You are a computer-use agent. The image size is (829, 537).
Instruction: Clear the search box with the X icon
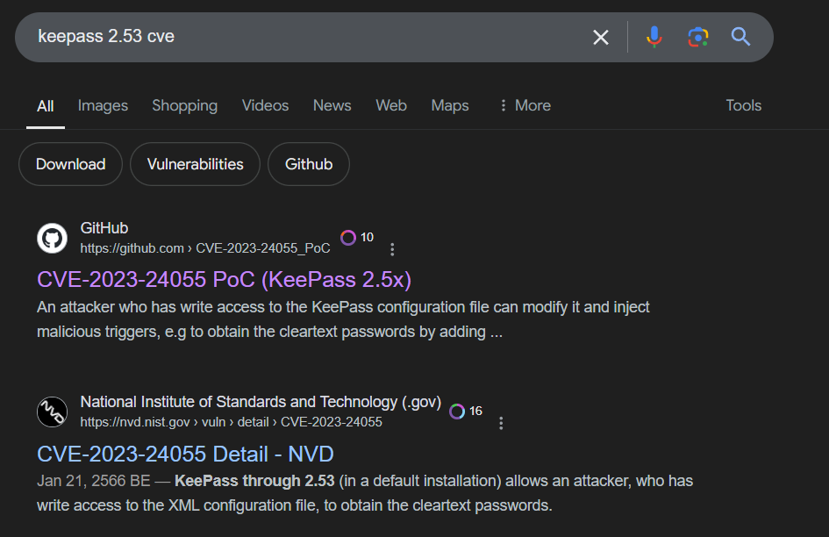(x=601, y=37)
